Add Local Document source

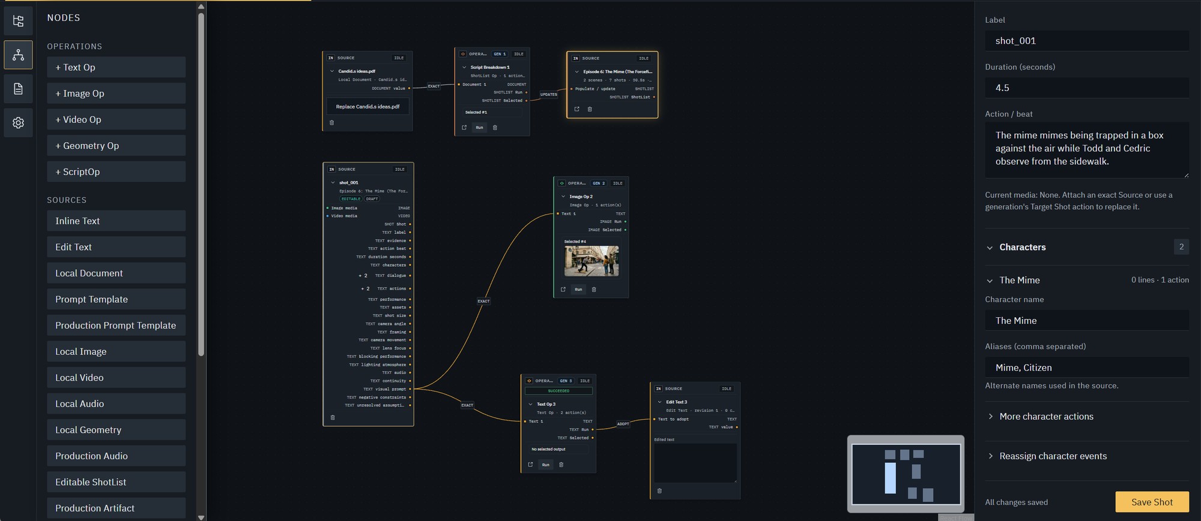click(x=116, y=273)
